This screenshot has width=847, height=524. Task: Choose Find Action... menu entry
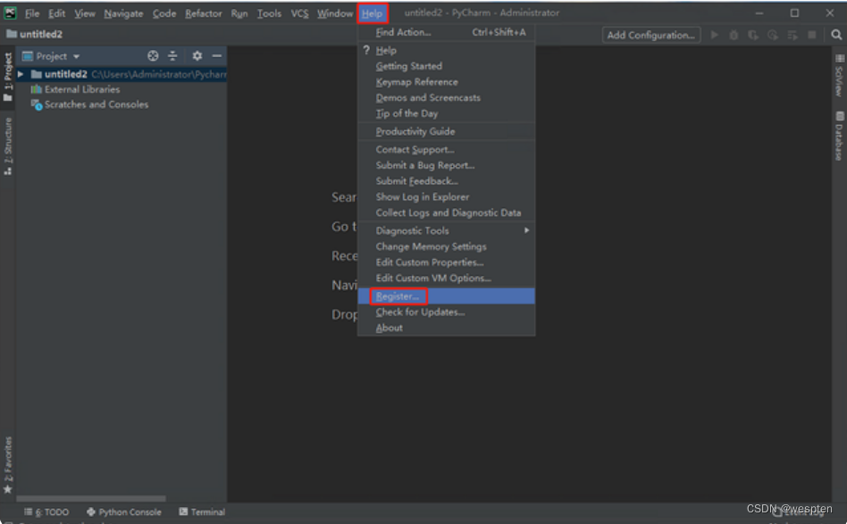446,32
